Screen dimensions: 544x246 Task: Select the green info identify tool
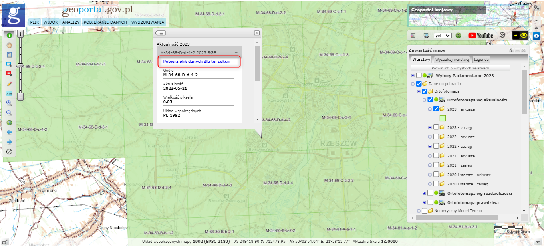coord(9,35)
